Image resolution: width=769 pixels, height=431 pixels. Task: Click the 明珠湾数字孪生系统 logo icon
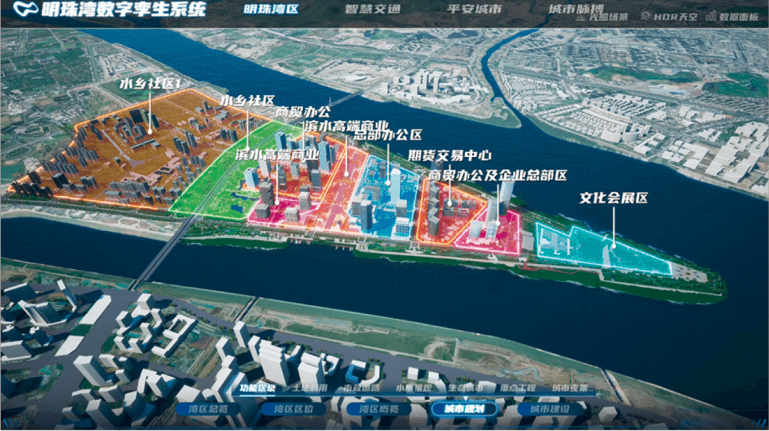24,8
